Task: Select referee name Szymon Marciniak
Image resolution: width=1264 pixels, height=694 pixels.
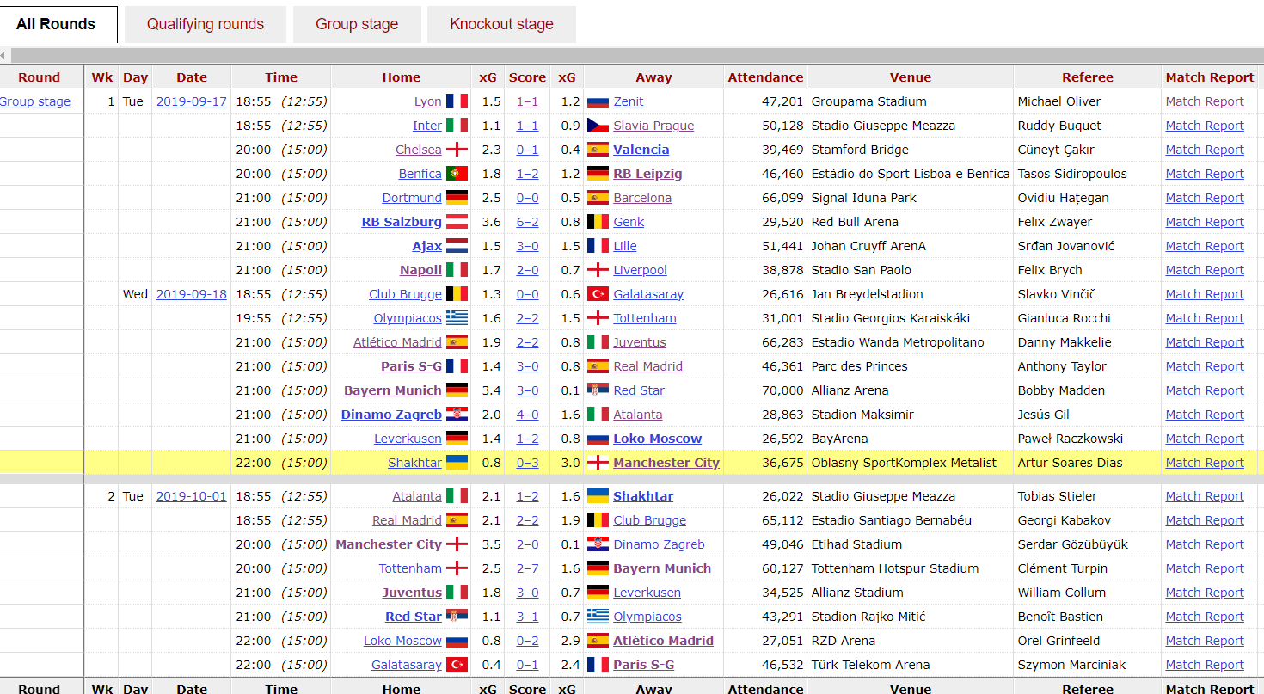Action: (x=1071, y=665)
